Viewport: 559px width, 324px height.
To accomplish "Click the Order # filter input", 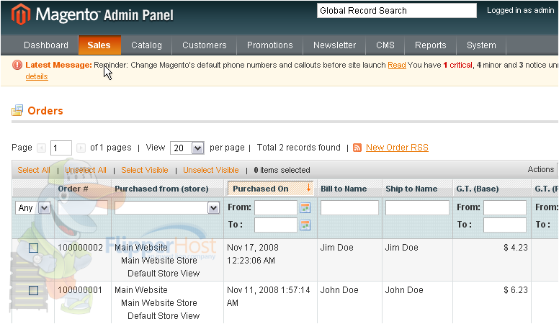I will [x=83, y=208].
